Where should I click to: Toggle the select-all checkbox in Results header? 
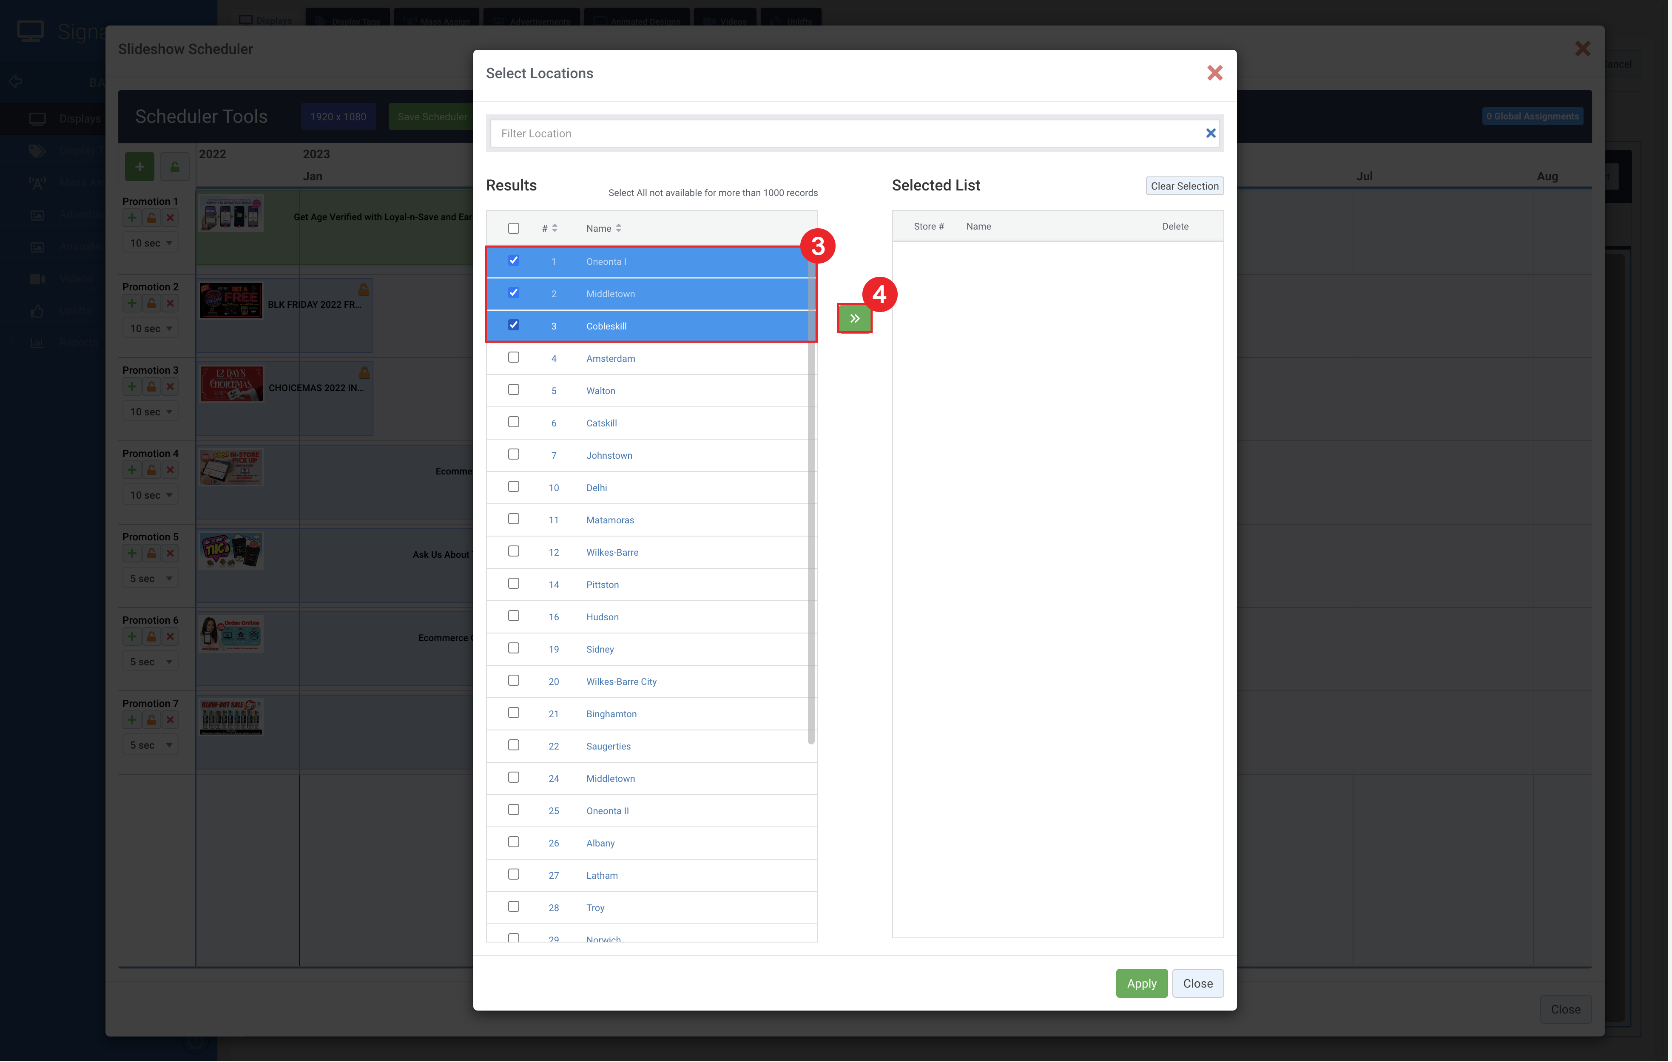[x=514, y=228]
